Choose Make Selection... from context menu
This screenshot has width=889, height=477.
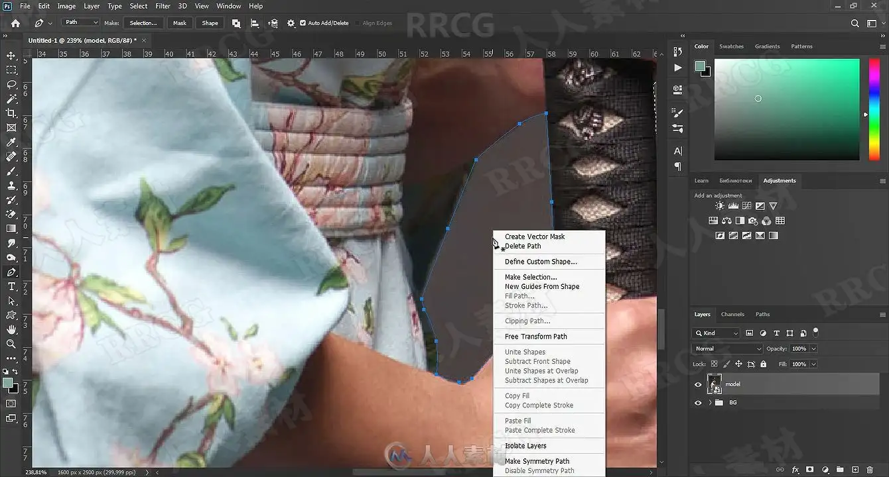tap(531, 277)
